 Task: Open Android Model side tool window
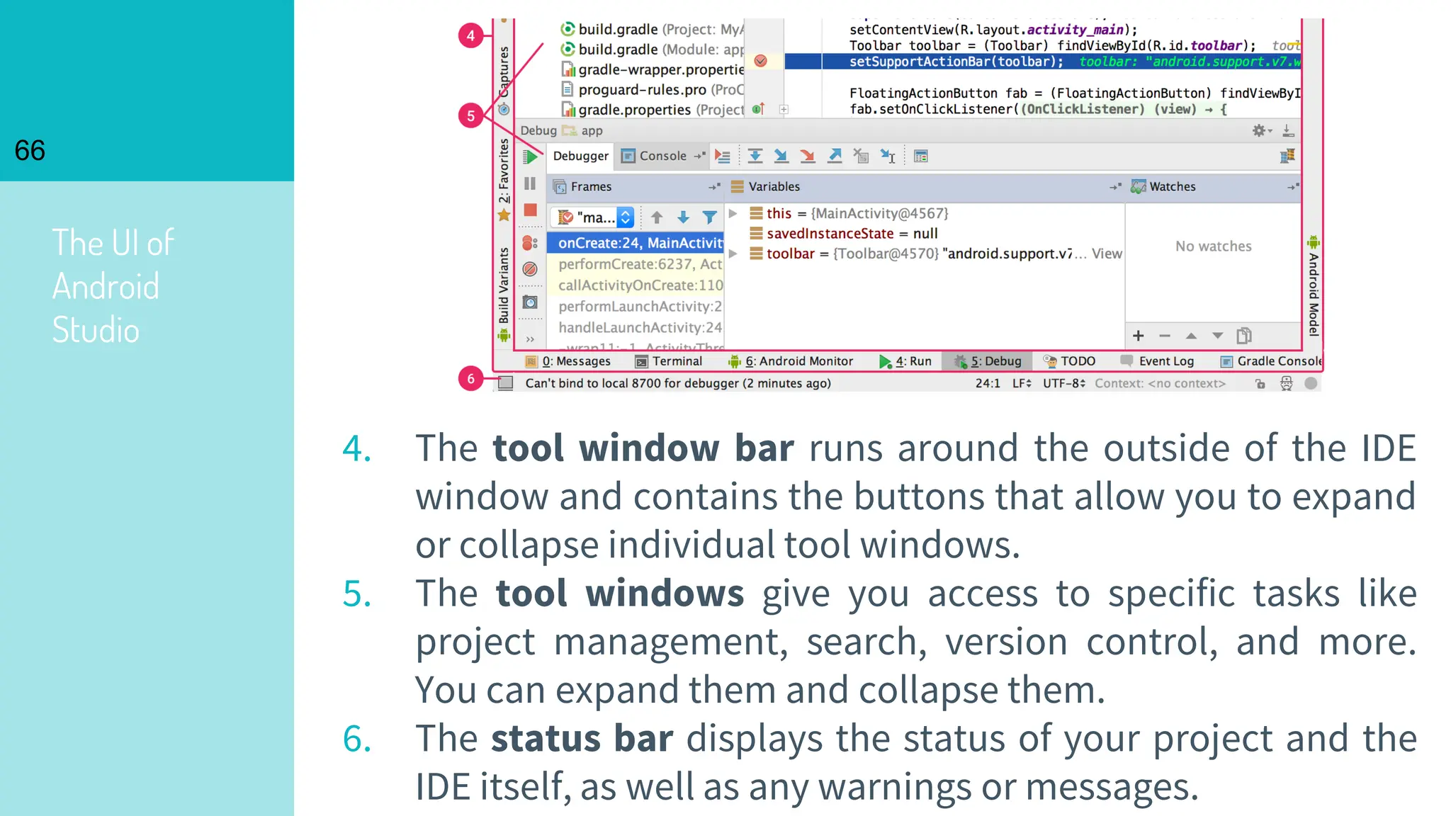(x=1314, y=286)
